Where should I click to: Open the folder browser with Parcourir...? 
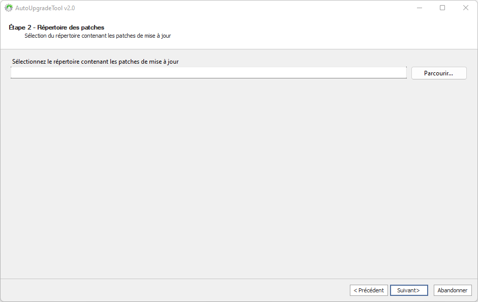tap(438, 73)
